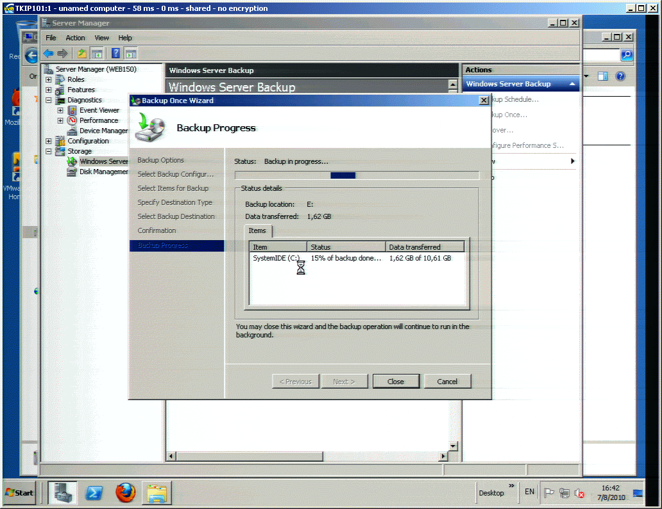Image resolution: width=662 pixels, height=509 pixels.
Task: Select the SystemIDE (C:) row
Action: 357,258
